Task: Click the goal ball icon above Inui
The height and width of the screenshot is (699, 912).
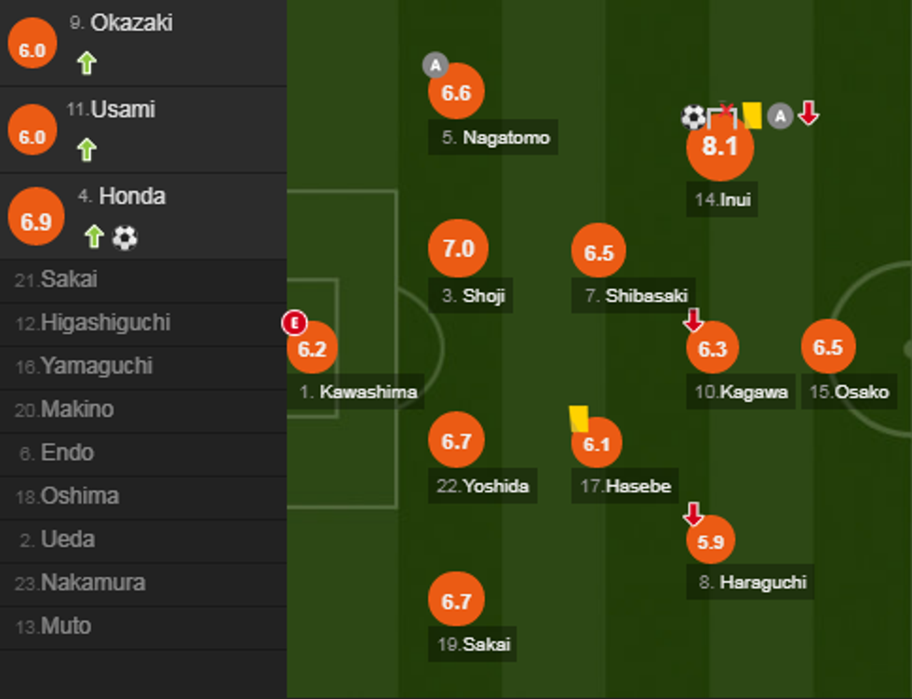Action: tap(693, 116)
